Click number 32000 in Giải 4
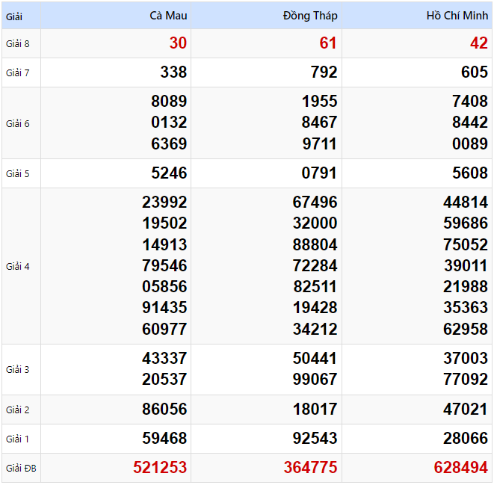The height and width of the screenshot is (485, 494). click(315, 223)
